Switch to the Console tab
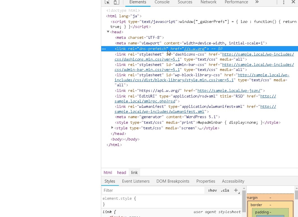 (162, 2)
